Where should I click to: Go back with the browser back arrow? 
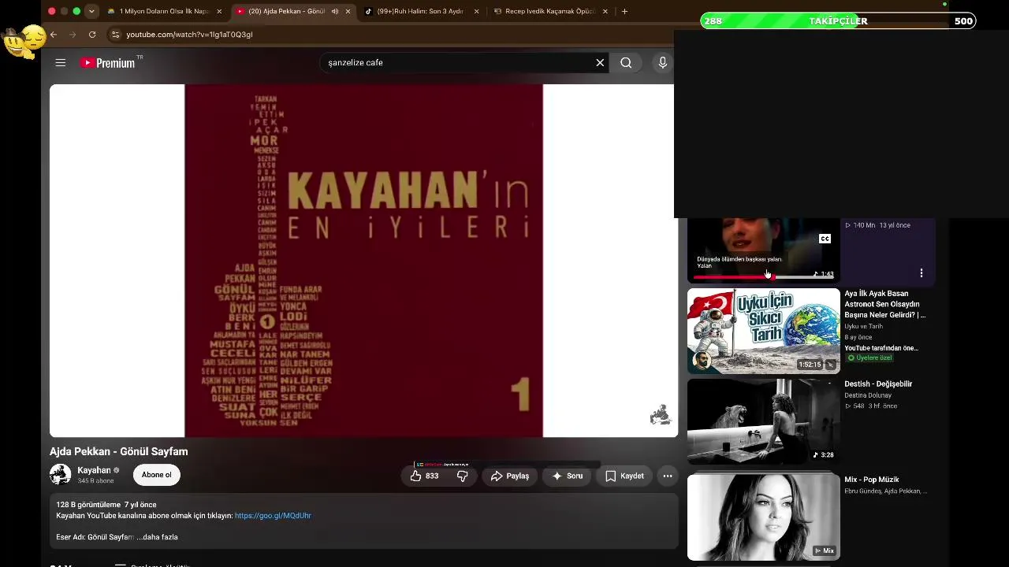[x=54, y=35]
